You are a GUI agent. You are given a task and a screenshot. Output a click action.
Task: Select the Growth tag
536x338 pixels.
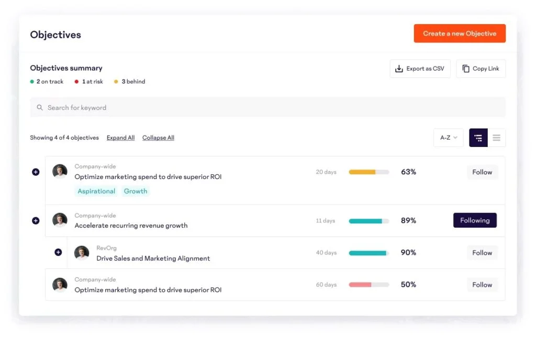click(136, 191)
